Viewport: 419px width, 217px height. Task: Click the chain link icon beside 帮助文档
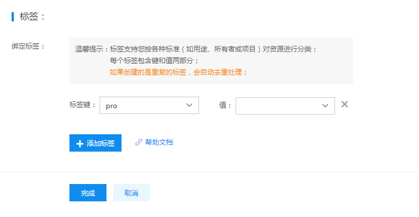[x=139, y=142]
